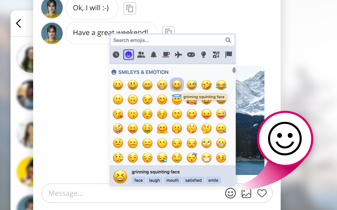Insert the grinning face with big eyes emoji
The width and height of the screenshot is (337, 210).
(133, 85)
